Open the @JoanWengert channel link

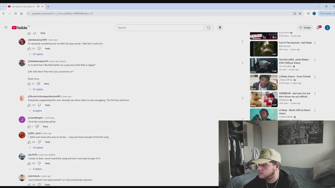(35, 118)
